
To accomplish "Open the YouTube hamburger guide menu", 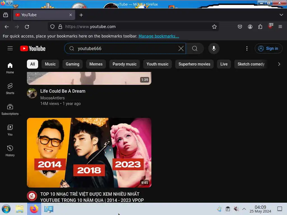I will coord(10,48).
